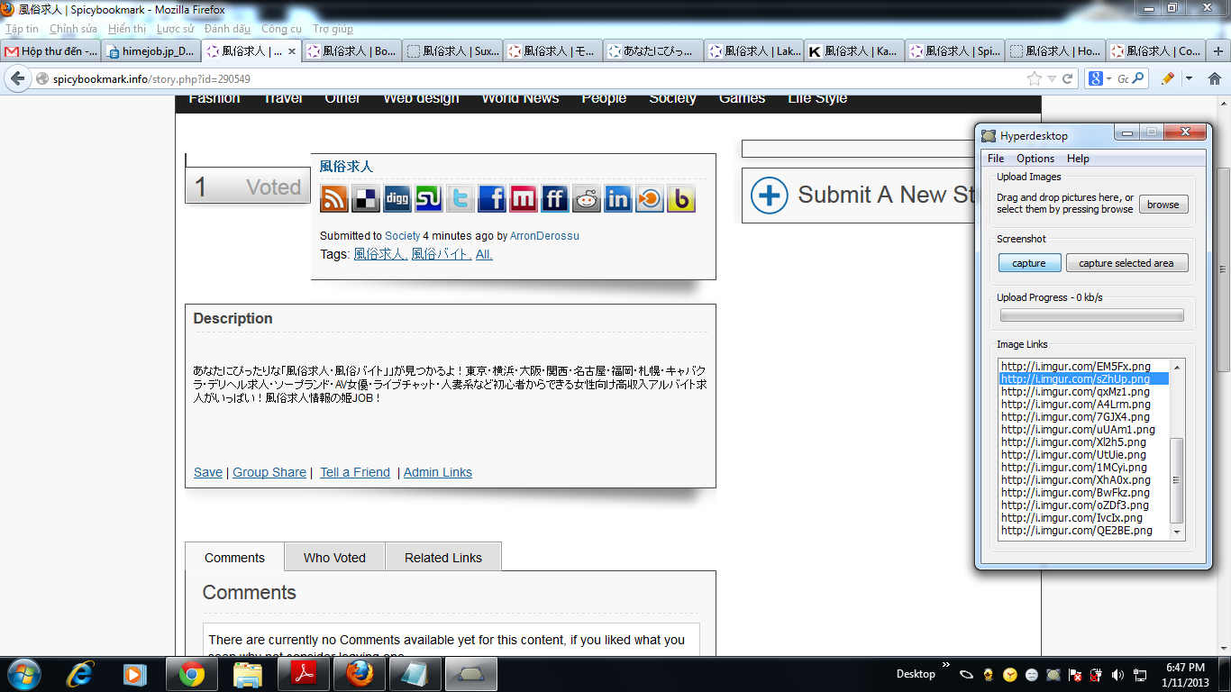Viewport: 1231px width, 692px height.
Task: Go back with Firefox's back arrow
Action: (17, 79)
